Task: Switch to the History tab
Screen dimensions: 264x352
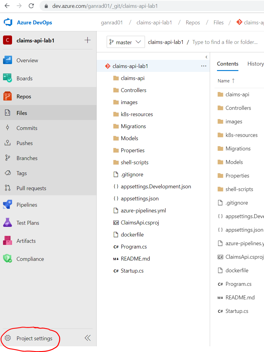Action: pos(256,64)
